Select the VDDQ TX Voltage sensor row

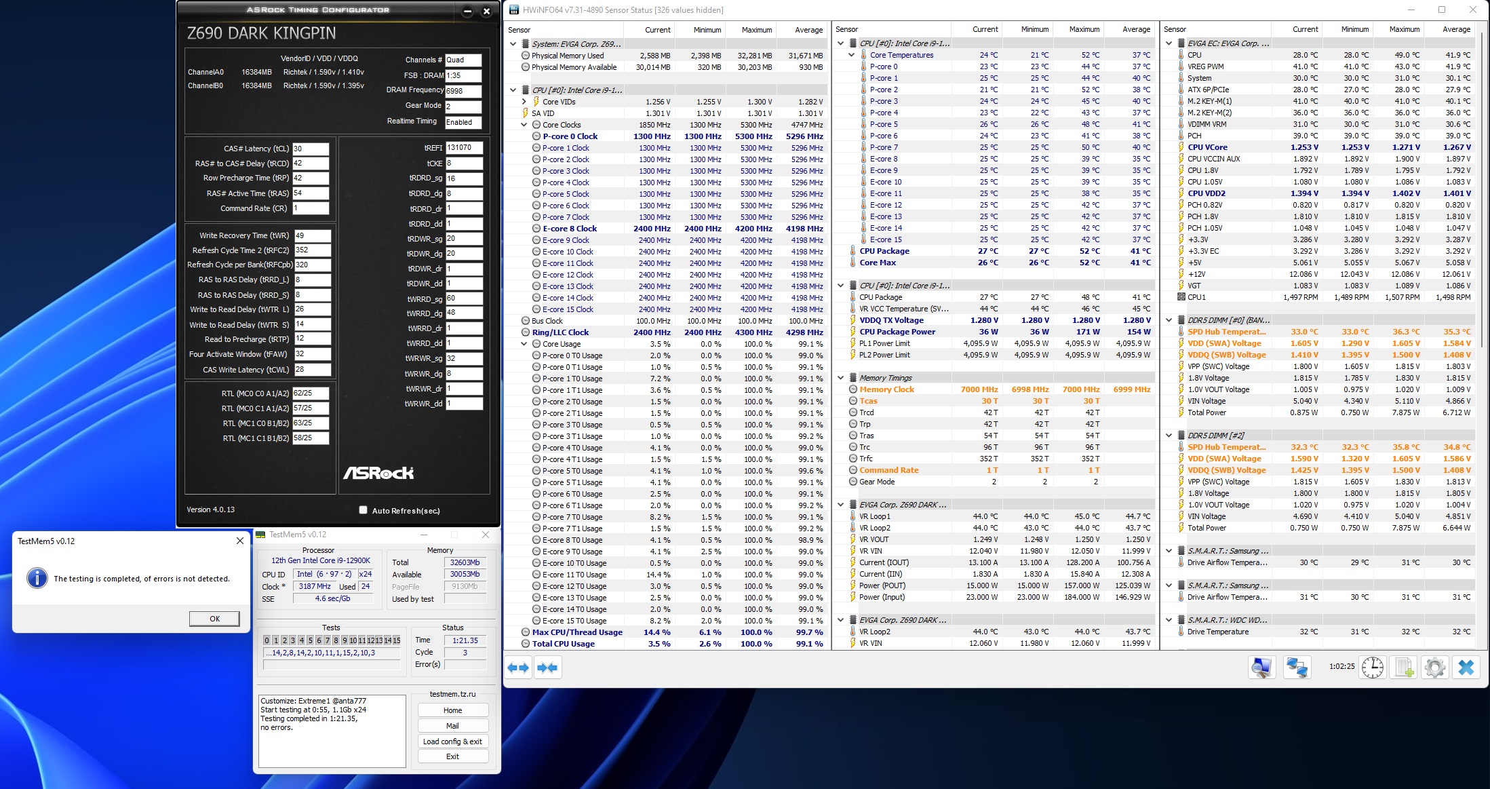891,320
